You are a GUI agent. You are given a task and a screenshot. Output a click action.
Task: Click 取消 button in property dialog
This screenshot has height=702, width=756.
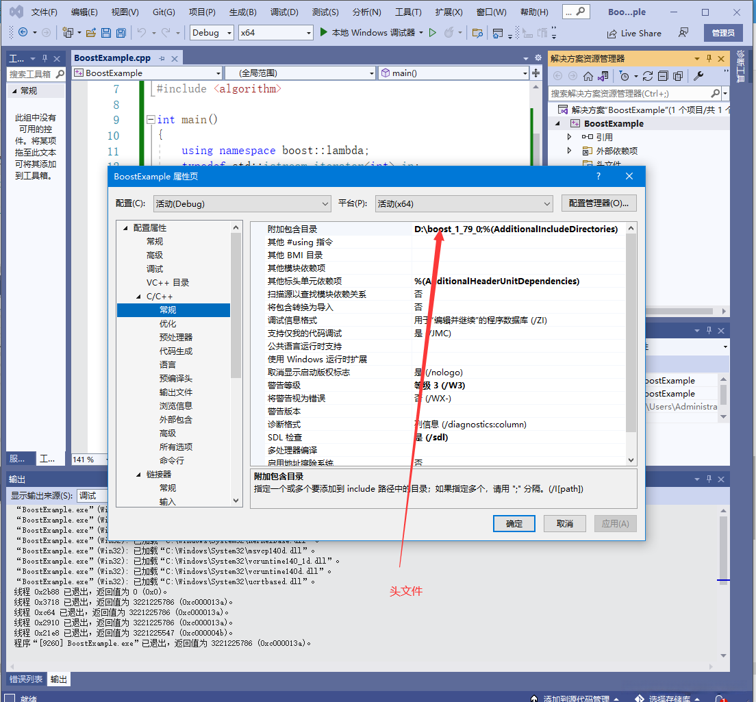564,524
